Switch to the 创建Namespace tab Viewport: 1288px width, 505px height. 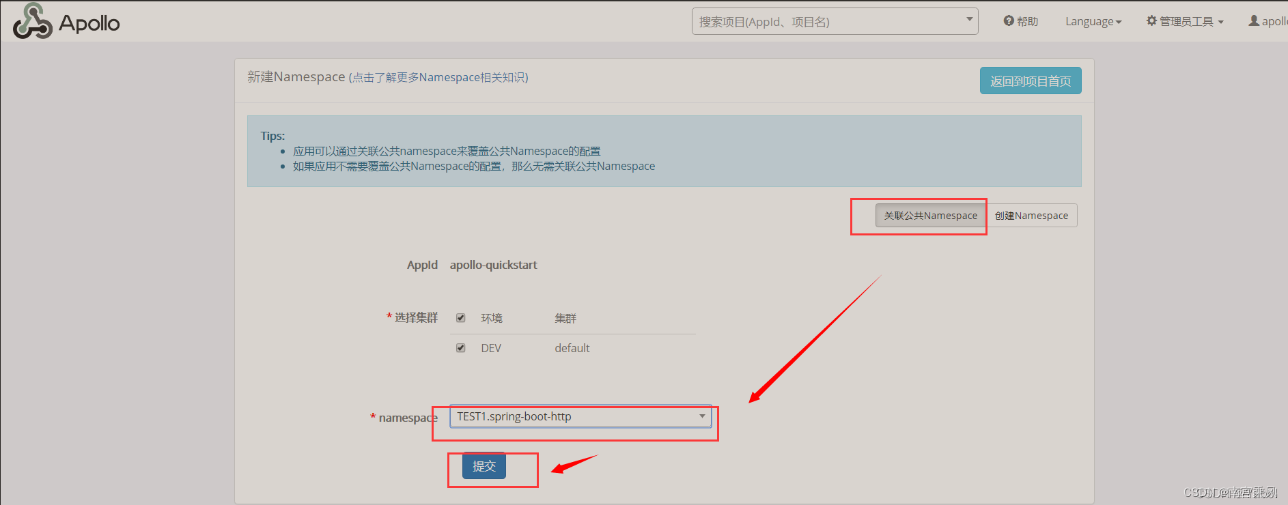pyautogui.click(x=1031, y=216)
